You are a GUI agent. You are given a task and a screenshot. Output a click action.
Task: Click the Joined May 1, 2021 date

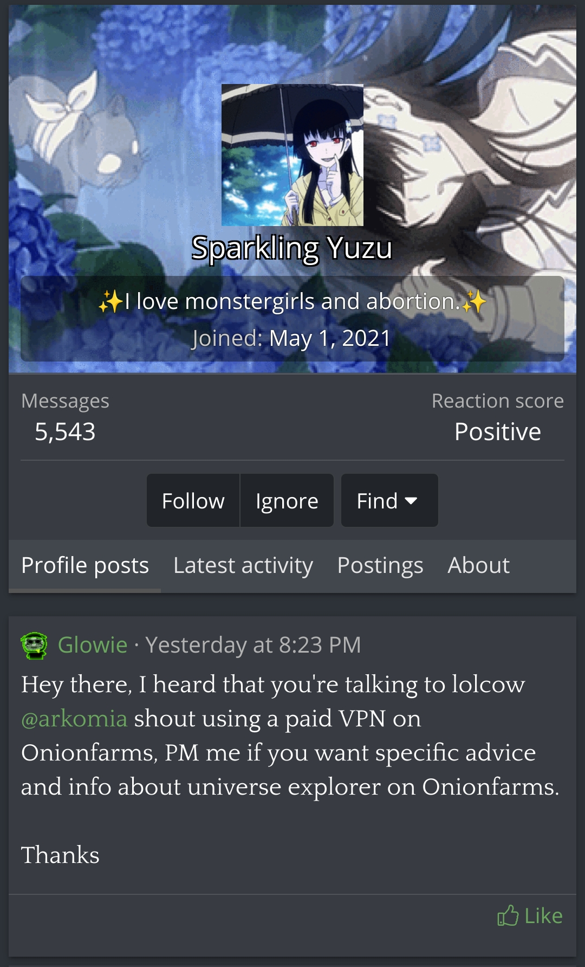[330, 338]
